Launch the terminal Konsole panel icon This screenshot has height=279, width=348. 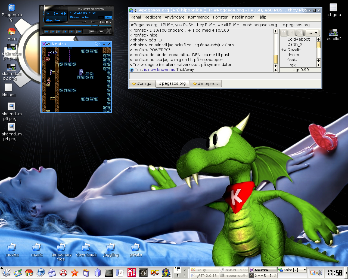[x=109, y=272]
